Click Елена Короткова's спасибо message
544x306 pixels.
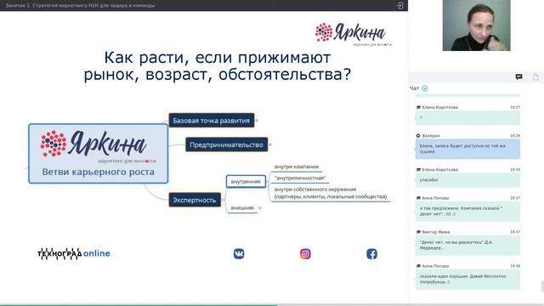click(467, 180)
